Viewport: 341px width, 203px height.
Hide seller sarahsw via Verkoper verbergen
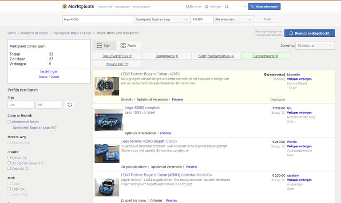[x=299, y=180]
